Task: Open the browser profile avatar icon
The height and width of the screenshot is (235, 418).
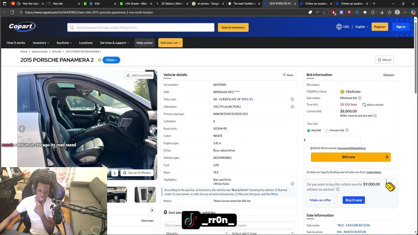Action: point(397,12)
